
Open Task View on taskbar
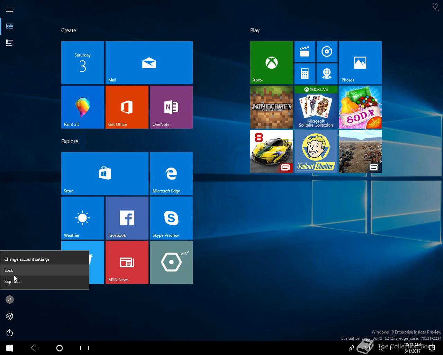pyautogui.click(x=84, y=348)
